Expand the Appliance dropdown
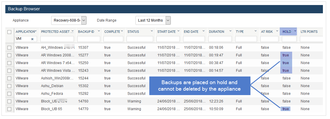This screenshot has height=119, width=330. click(x=84, y=20)
